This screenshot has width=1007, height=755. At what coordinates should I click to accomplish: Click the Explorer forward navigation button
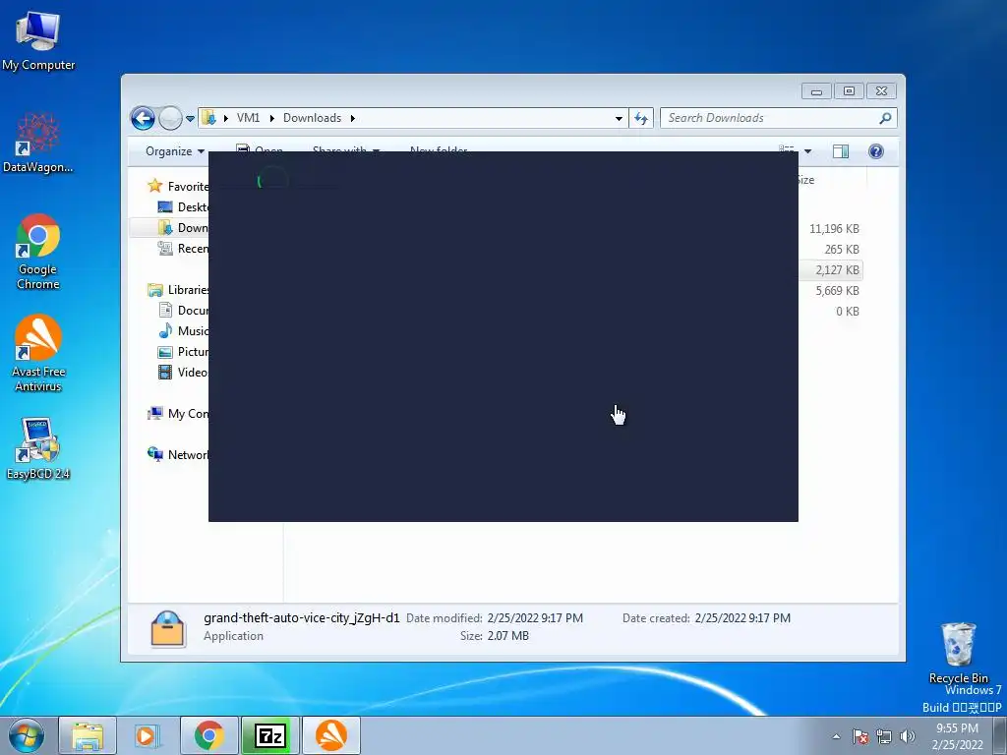(170, 118)
